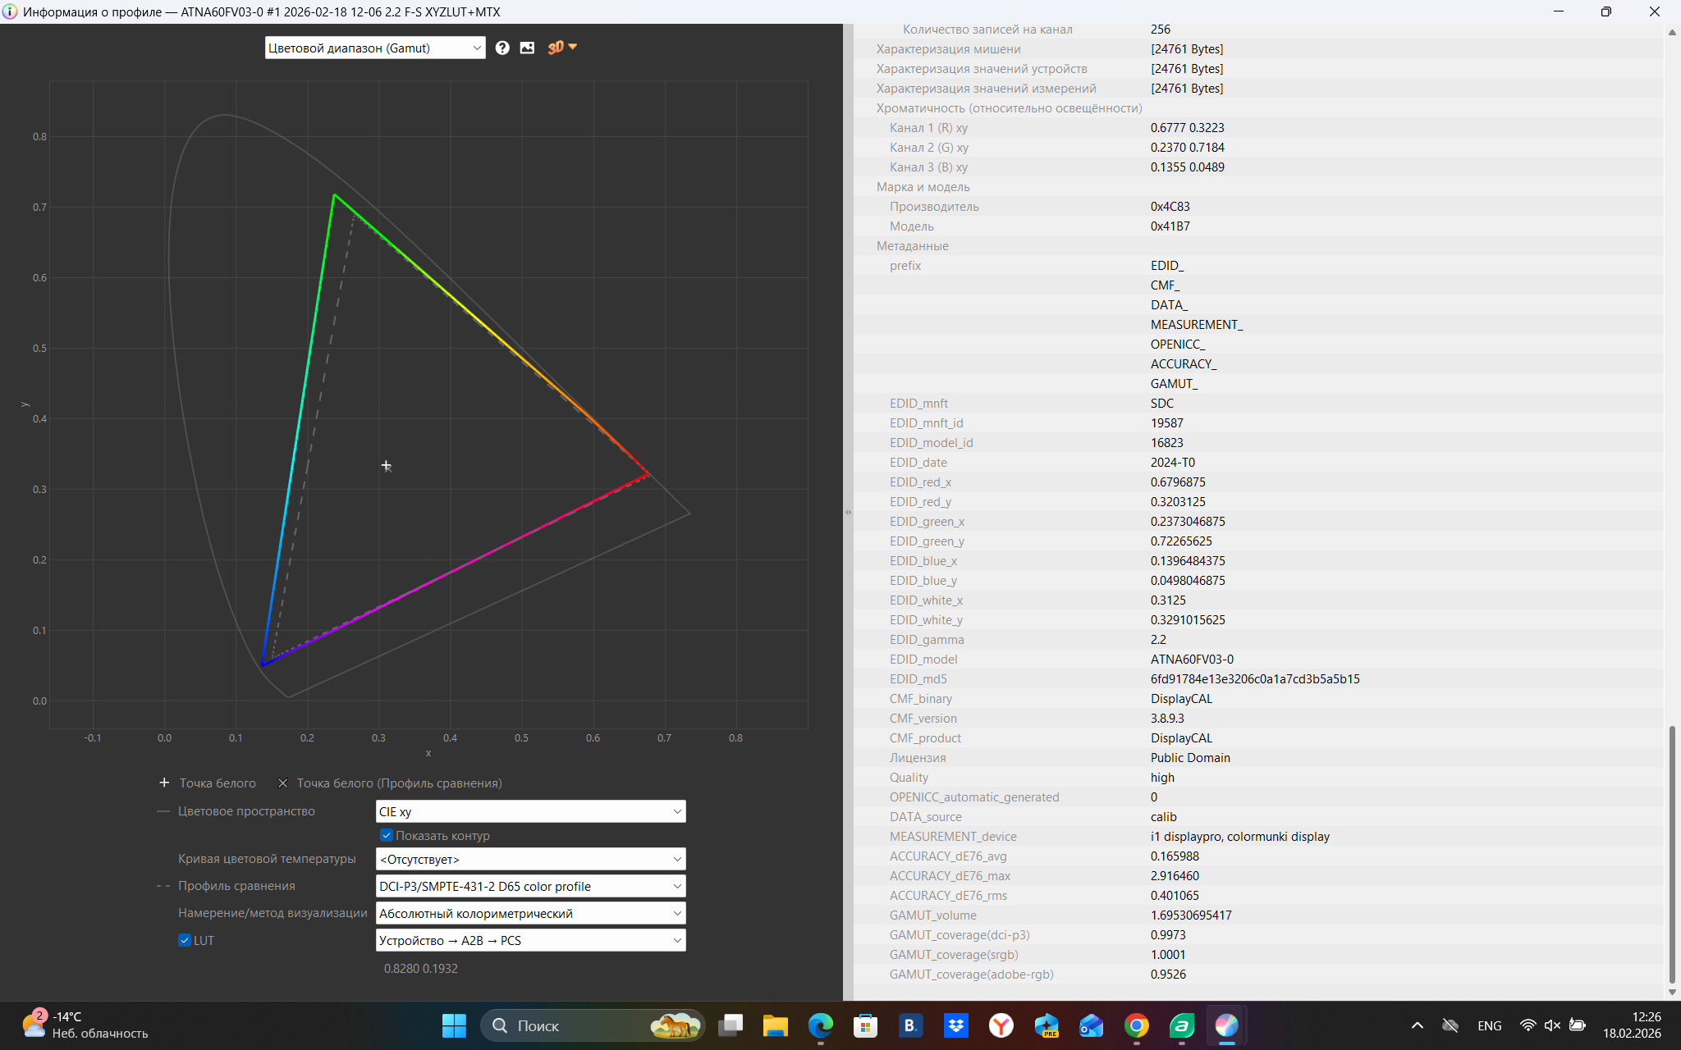Expand the CIE xy color space dropdown
Viewport: 1681px width, 1050px height.
point(530,811)
